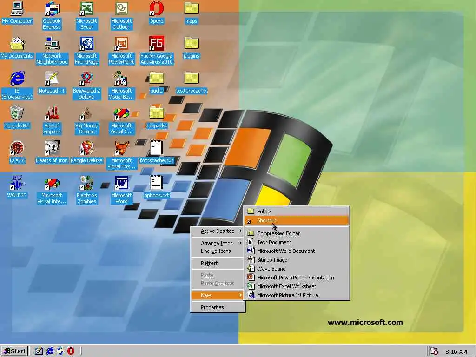Click the Antivirus 2010 desktop icon

(x=156, y=50)
